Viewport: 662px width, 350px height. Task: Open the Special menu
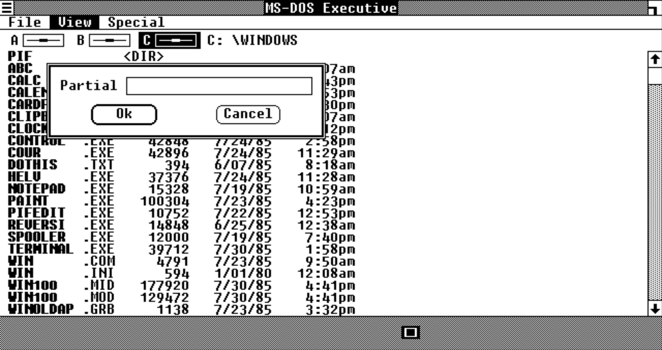136,22
